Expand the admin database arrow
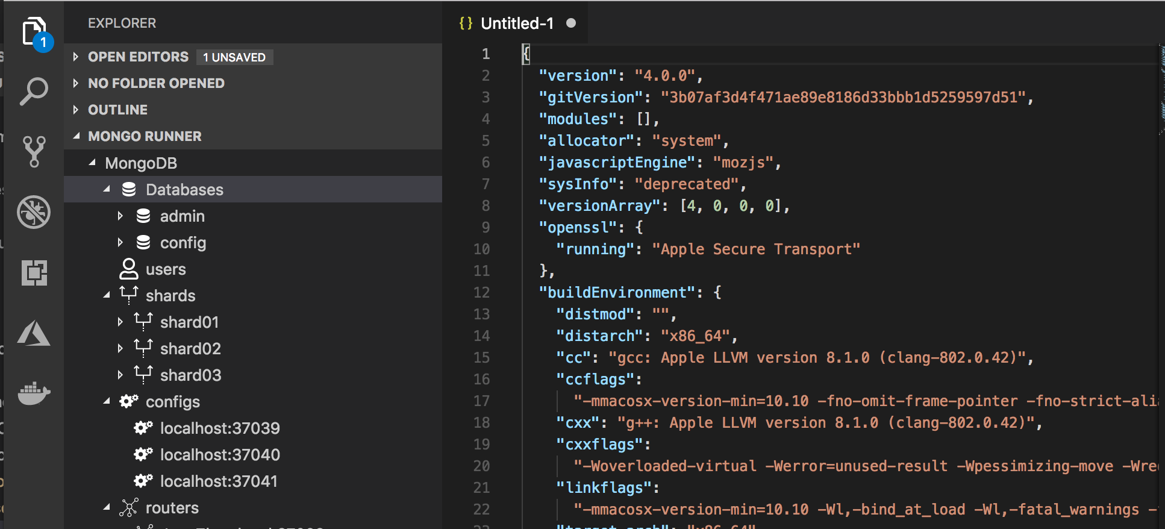 (x=120, y=216)
